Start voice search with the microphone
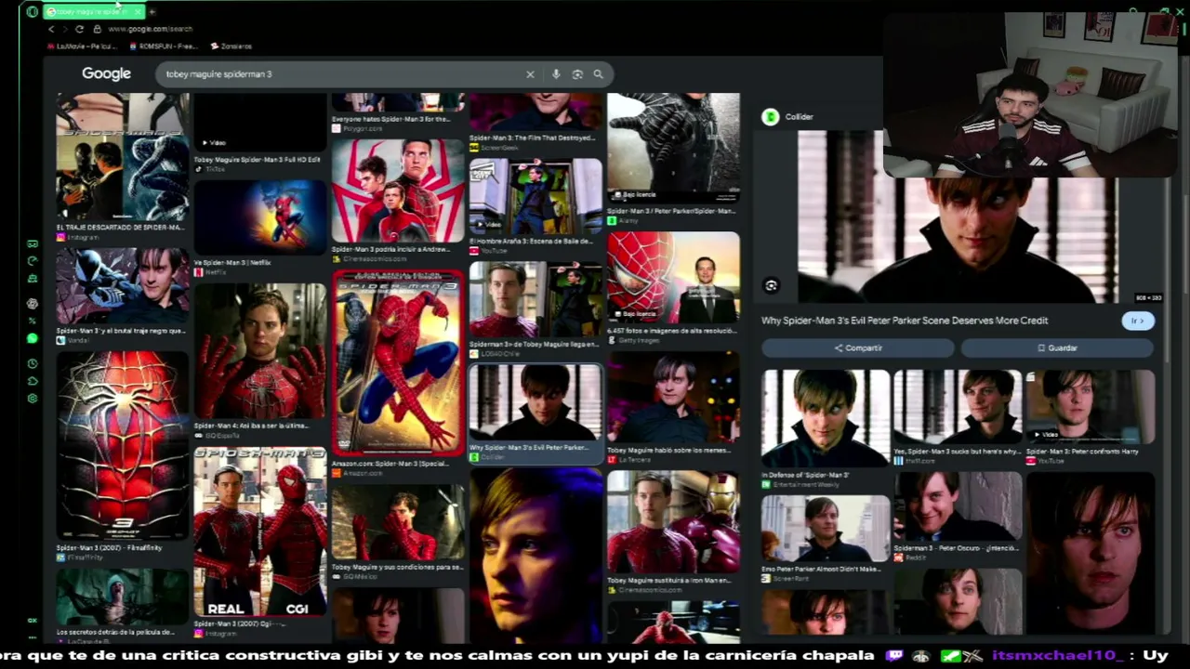1190x669 pixels. click(x=556, y=74)
